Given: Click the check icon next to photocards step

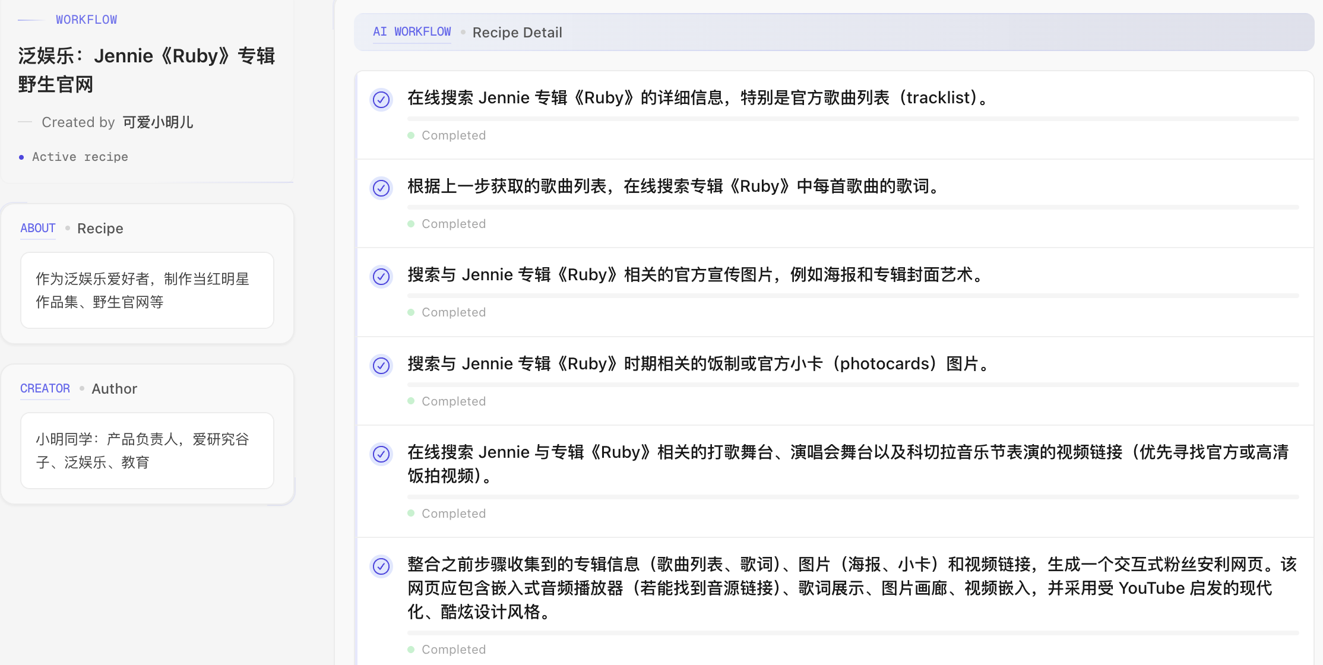Looking at the screenshot, I should [381, 365].
